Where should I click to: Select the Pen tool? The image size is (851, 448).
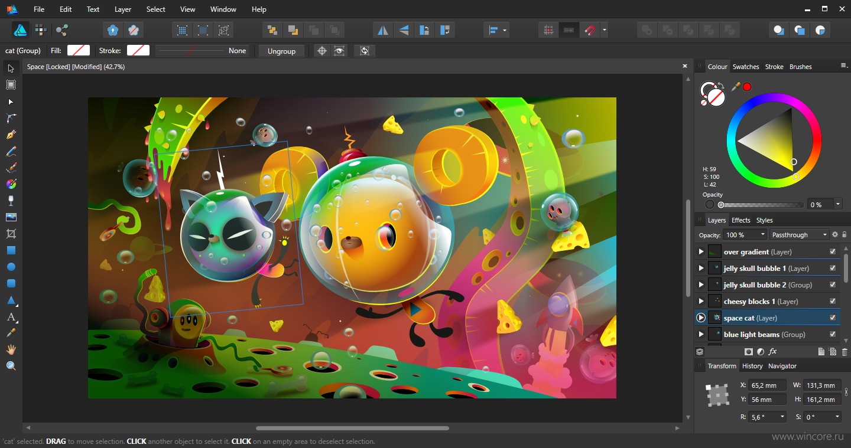click(x=11, y=135)
